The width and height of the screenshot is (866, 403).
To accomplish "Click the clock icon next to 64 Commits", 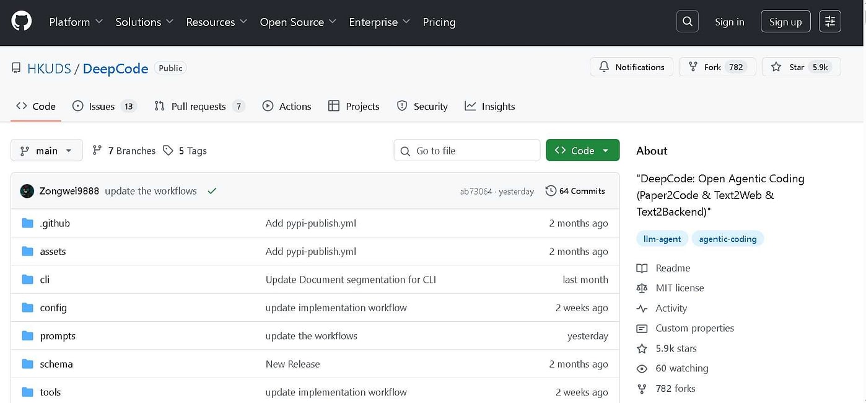I will (551, 191).
